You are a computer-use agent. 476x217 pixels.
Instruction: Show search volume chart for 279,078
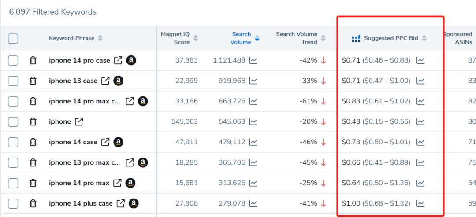(253, 203)
